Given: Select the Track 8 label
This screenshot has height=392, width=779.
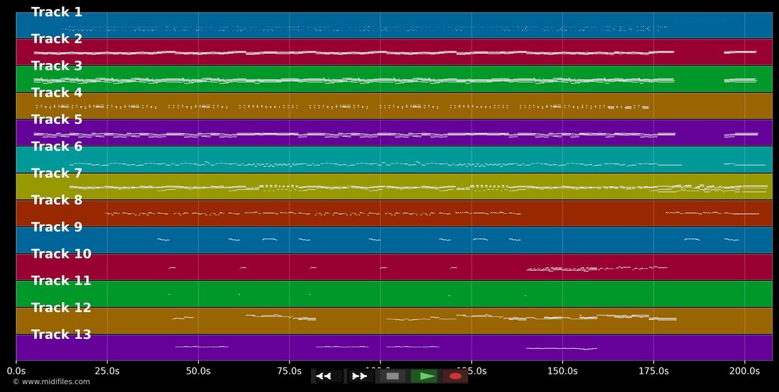Looking at the screenshot, I should (x=57, y=200).
